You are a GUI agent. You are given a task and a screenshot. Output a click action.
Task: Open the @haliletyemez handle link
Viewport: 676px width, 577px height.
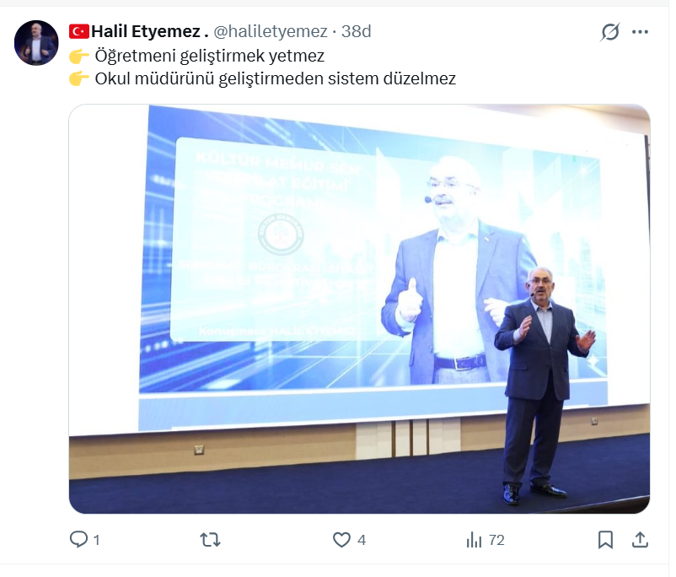click(271, 31)
